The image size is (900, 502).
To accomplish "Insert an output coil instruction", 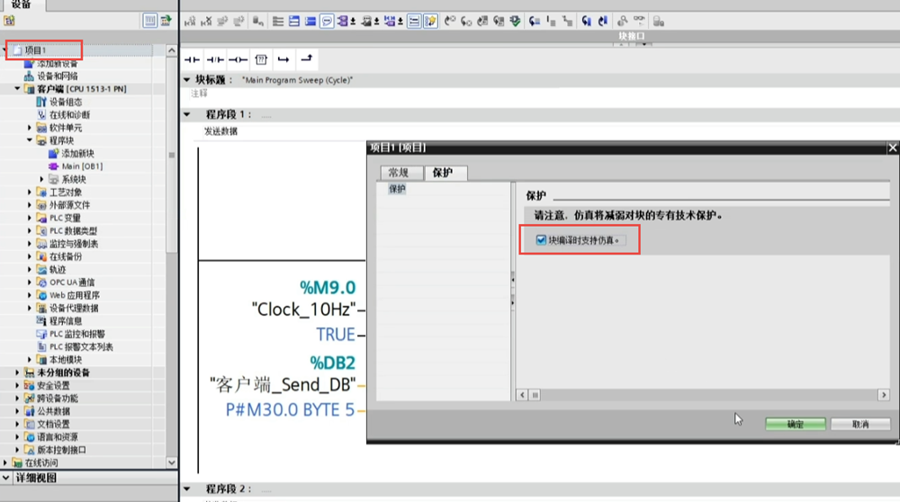I will 237,59.
